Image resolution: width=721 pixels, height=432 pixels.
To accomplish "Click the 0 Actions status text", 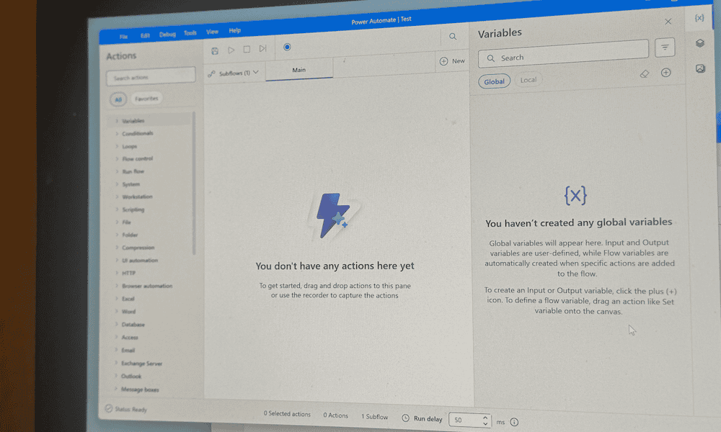I will click(x=336, y=415).
